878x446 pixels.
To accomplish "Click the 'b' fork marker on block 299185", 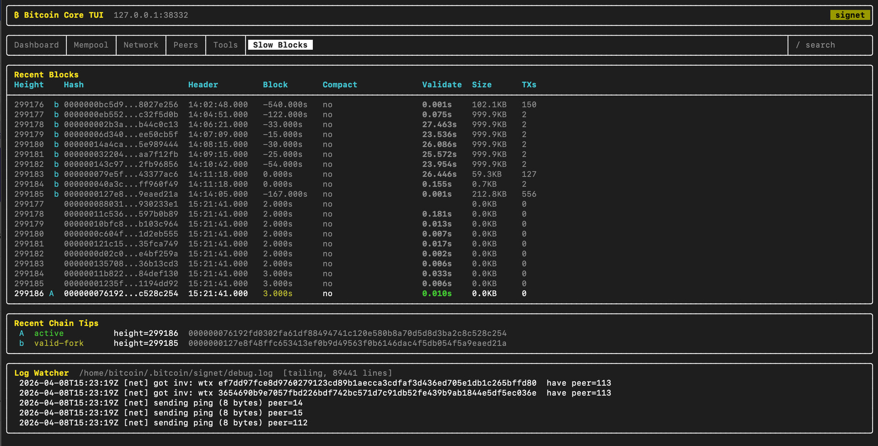I will pos(56,194).
